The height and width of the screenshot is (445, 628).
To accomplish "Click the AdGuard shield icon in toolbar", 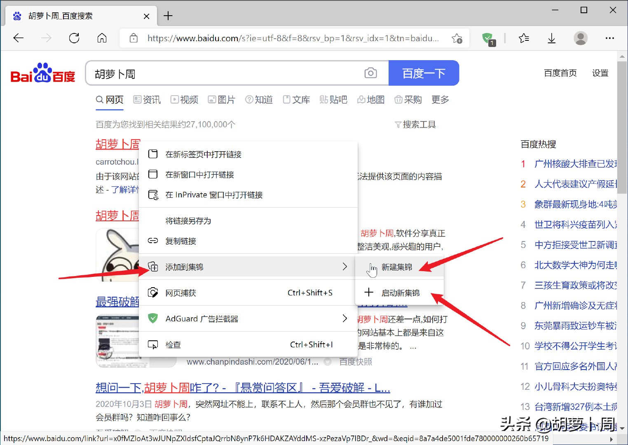I will 488,38.
